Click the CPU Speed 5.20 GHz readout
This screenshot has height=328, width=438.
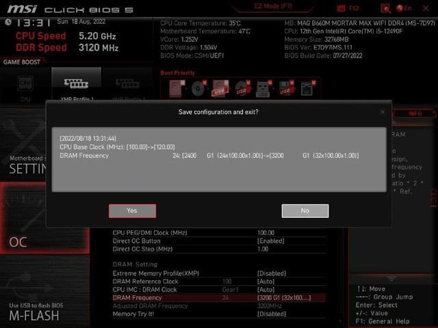coord(66,36)
